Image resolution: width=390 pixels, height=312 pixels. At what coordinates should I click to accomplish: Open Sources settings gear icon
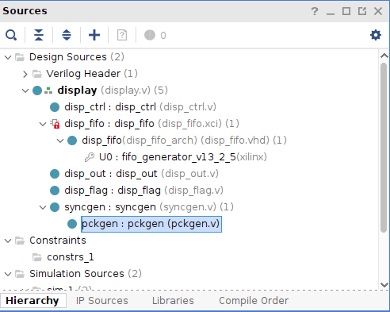coord(376,35)
